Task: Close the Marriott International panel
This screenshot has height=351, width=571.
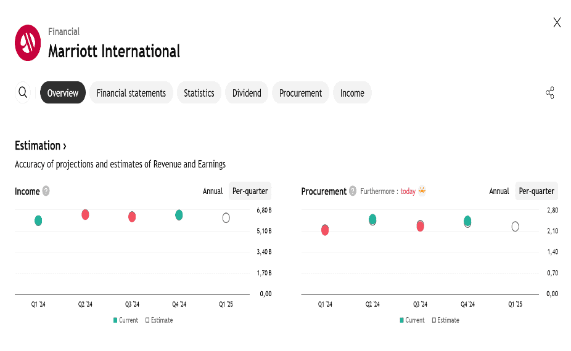Action: pos(557,23)
